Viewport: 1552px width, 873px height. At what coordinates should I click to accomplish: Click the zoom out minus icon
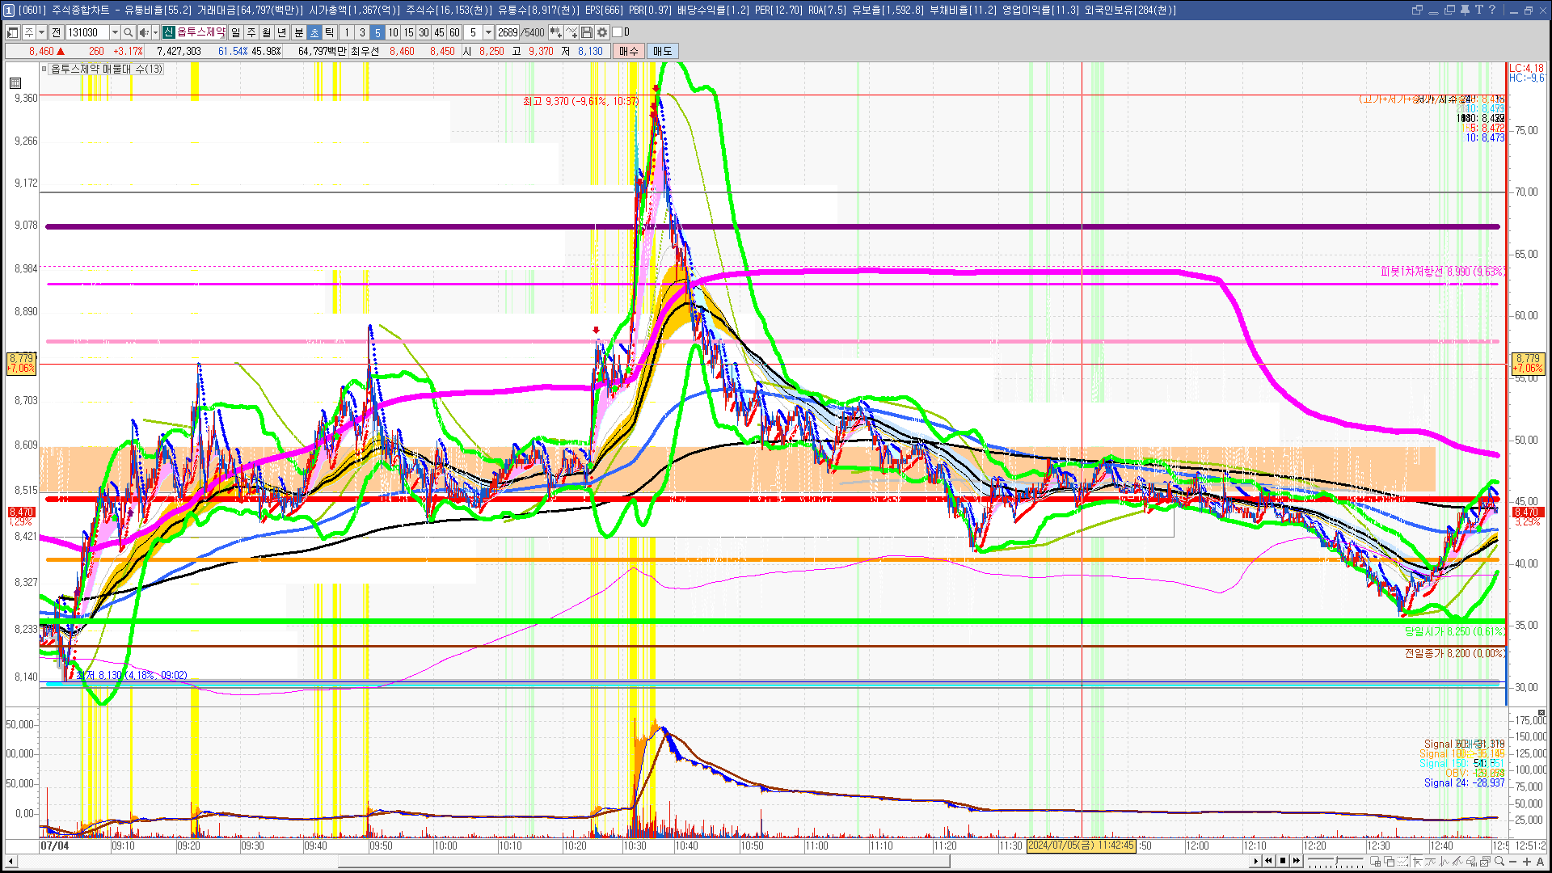(1514, 862)
